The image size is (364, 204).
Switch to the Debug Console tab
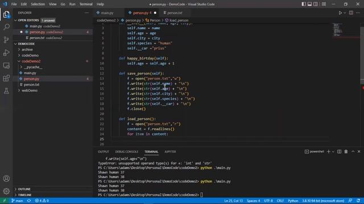pos(126,152)
